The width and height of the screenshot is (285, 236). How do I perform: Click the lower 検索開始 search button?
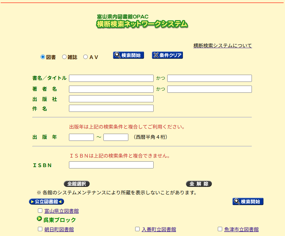click(248, 202)
